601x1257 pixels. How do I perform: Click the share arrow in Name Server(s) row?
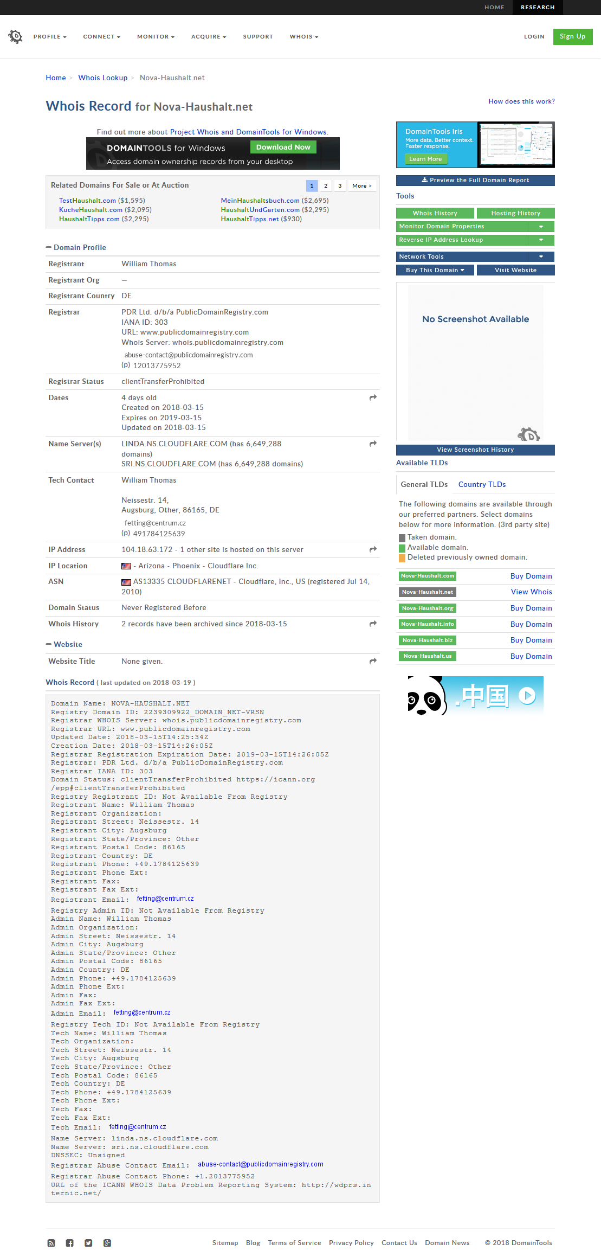(x=373, y=444)
